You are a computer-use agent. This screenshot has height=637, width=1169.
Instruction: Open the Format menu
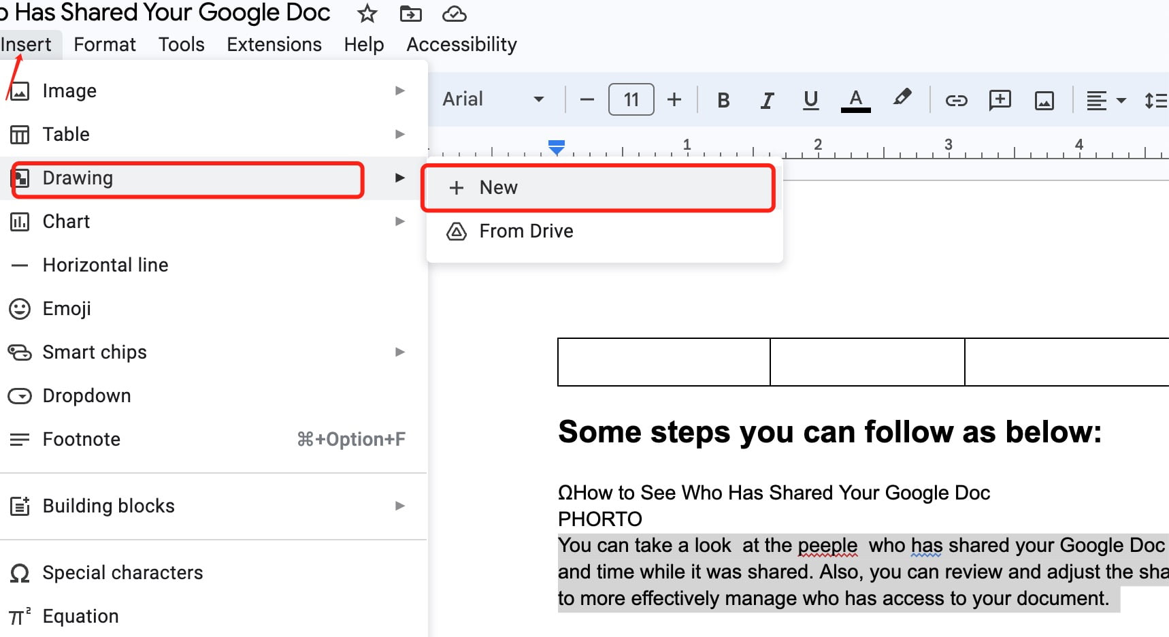pyautogui.click(x=105, y=44)
